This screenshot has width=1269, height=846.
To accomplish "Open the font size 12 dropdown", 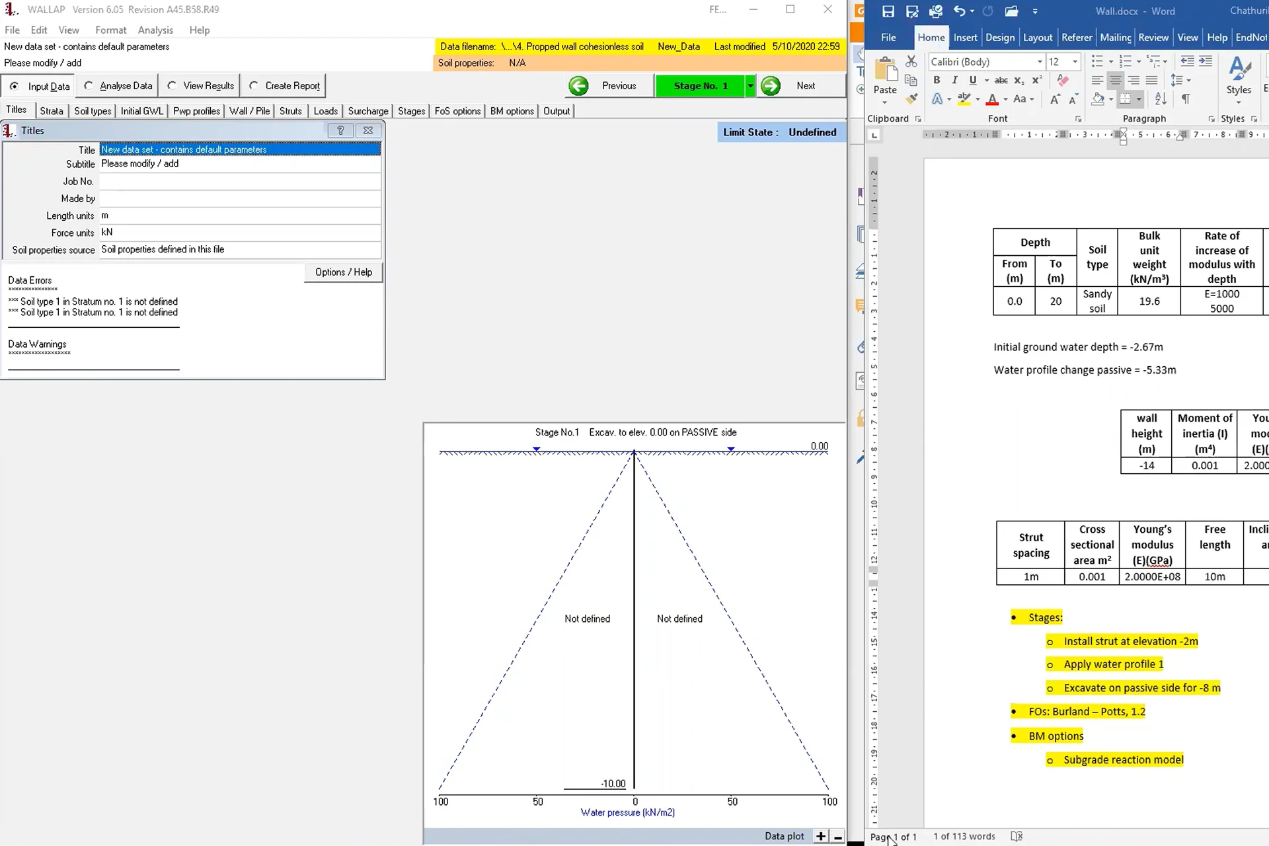I will pyautogui.click(x=1075, y=62).
